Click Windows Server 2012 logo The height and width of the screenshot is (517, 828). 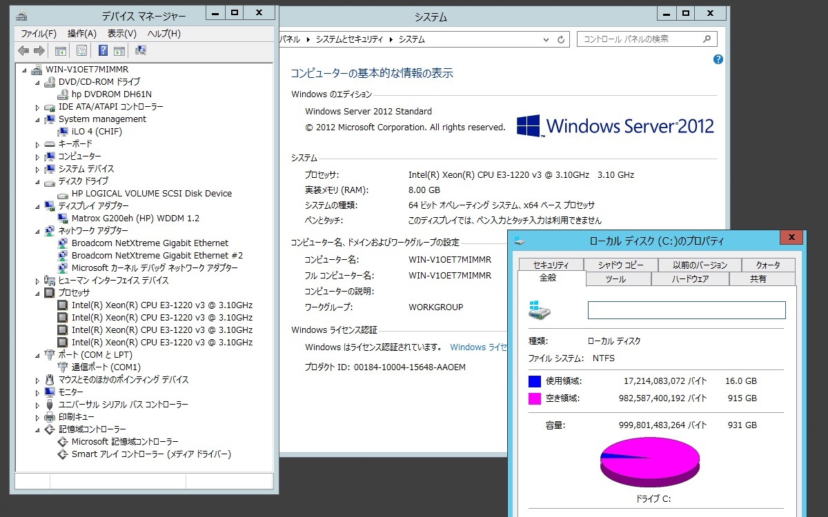[615, 126]
